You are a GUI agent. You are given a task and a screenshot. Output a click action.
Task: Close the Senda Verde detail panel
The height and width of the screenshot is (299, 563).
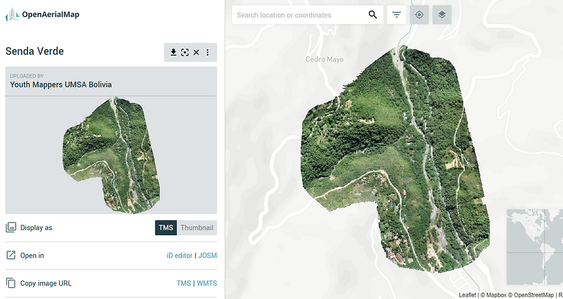pos(196,53)
